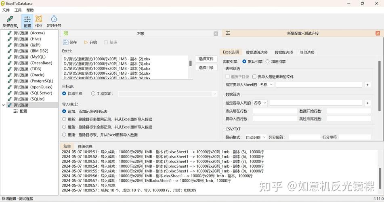This screenshot has width=384, height=202.
Task: Choose 更新 import mode
Action: click(x=64, y=119)
